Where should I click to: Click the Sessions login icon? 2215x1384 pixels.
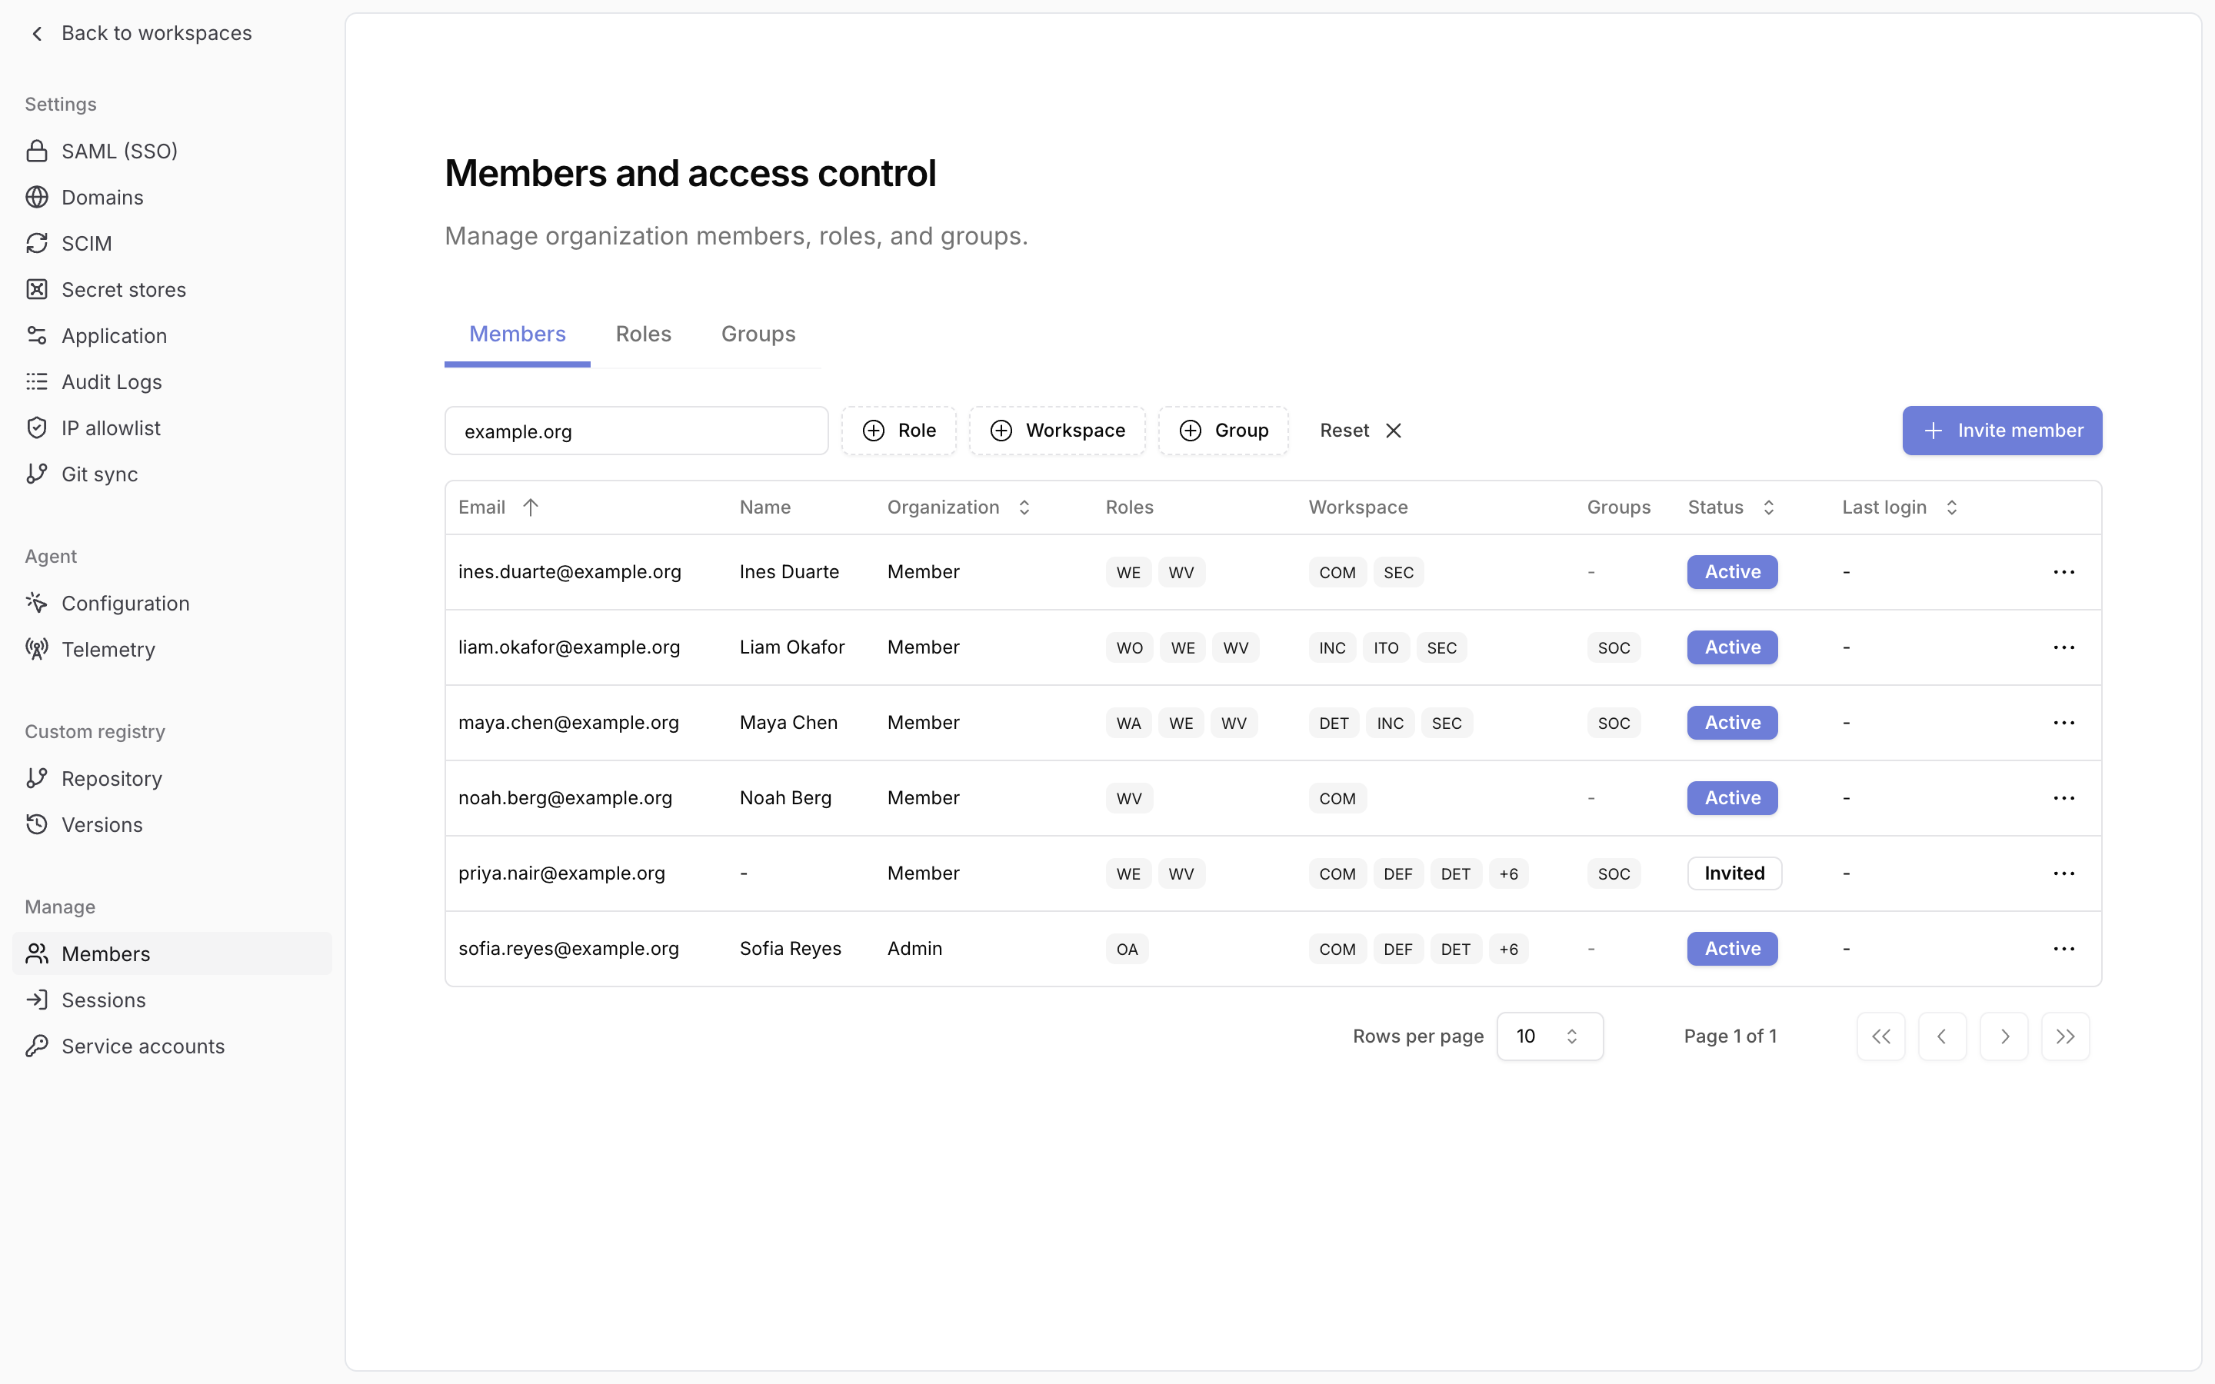(x=37, y=1000)
